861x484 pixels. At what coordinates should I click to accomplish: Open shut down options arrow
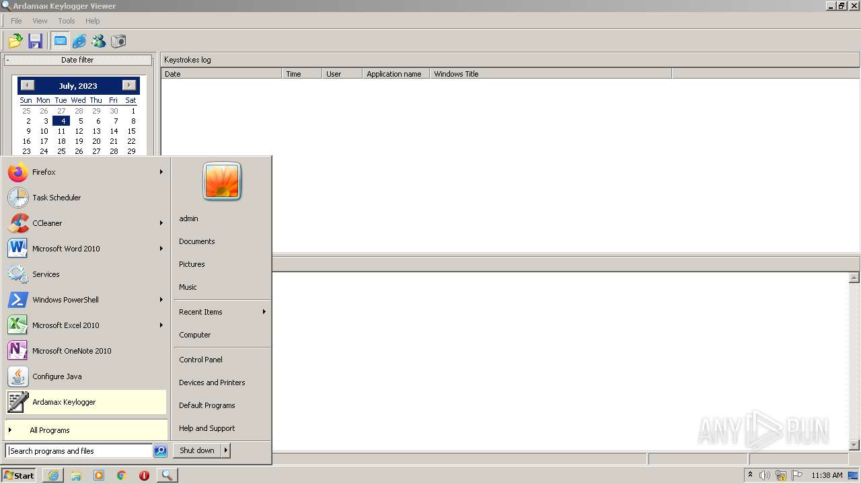click(226, 450)
